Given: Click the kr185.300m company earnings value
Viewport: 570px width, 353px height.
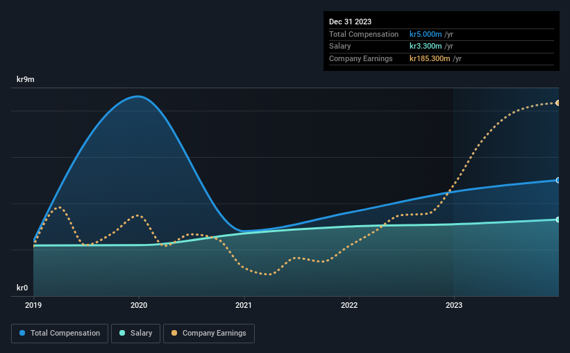Looking at the screenshot, I should click(430, 58).
